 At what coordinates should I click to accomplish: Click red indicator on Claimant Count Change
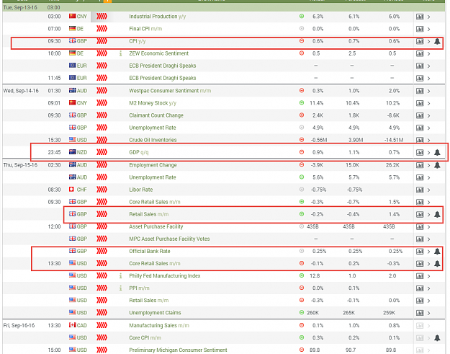(302, 115)
